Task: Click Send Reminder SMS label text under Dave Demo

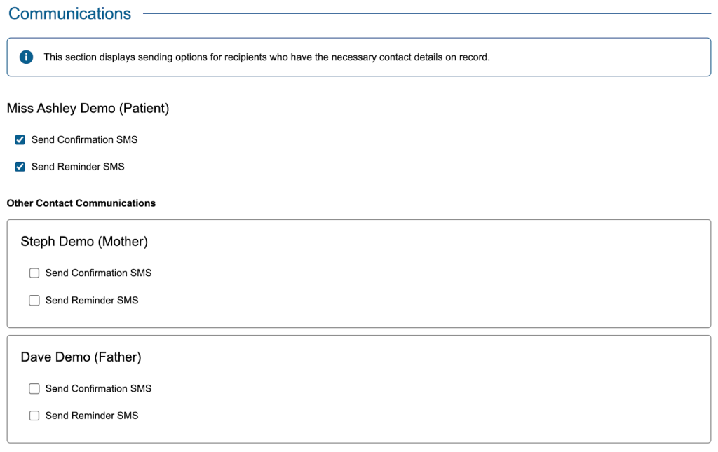Action: (92, 416)
